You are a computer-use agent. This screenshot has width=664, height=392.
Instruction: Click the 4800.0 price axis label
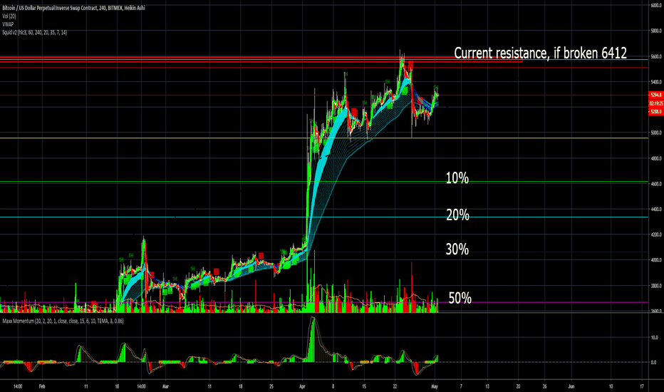656,158
